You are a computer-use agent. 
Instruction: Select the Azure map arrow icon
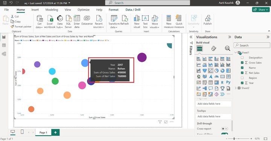[x=210, y=76]
